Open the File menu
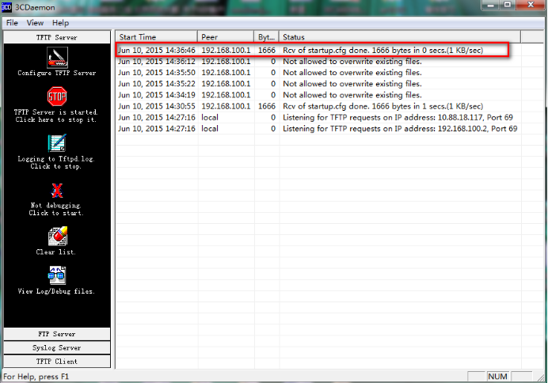The height and width of the screenshot is (383, 548). click(12, 23)
